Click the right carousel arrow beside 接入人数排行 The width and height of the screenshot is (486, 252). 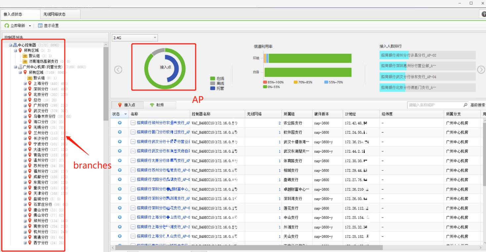(x=481, y=70)
